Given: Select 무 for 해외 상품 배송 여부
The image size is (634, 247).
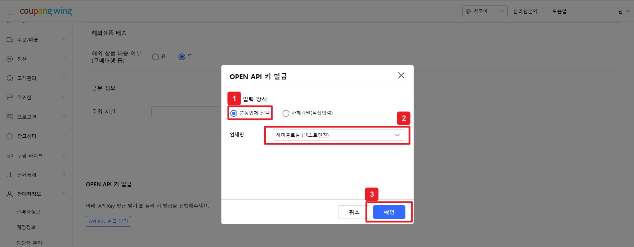Looking at the screenshot, I should point(182,57).
